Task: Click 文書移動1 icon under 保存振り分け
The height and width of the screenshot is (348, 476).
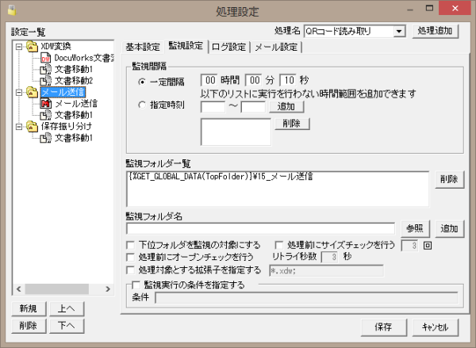Action: (x=45, y=138)
